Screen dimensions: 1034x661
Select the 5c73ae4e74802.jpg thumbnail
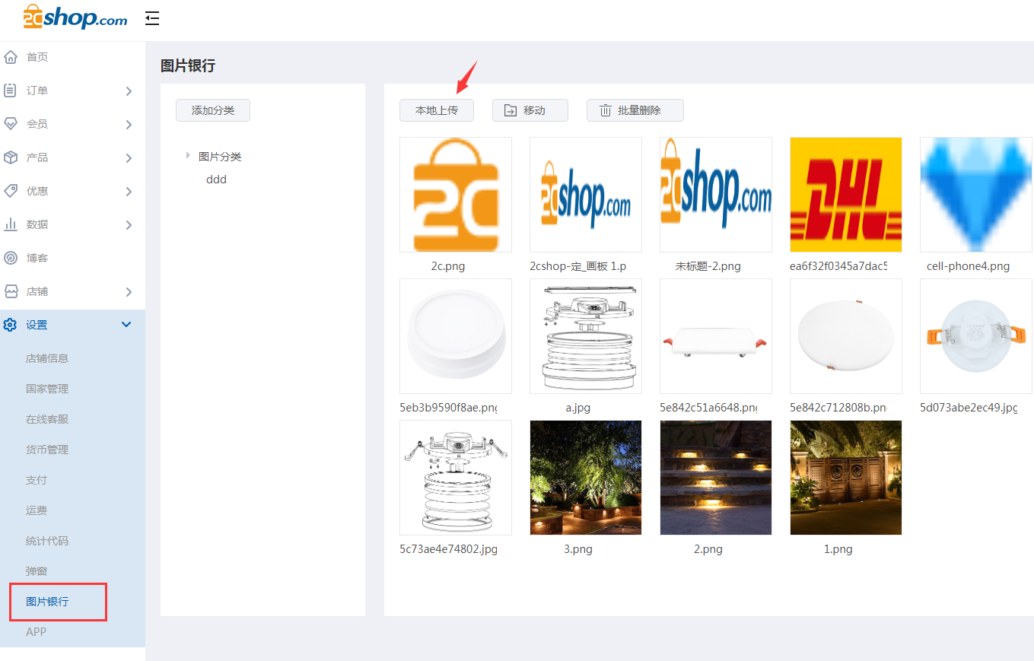[456, 478]
